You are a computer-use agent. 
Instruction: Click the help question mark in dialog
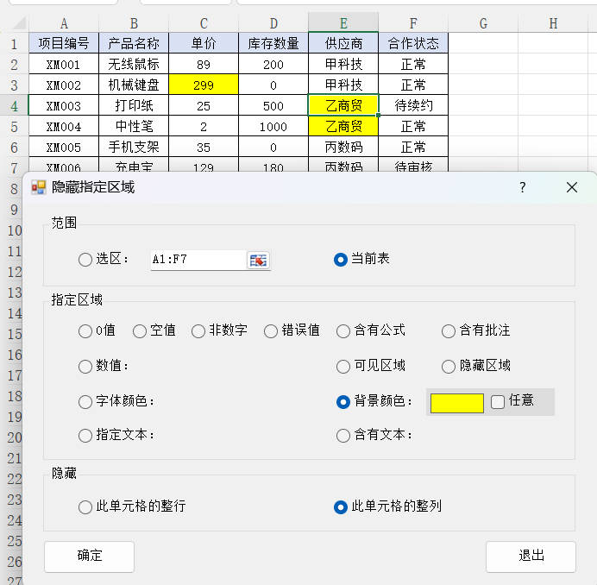[522, 187]
